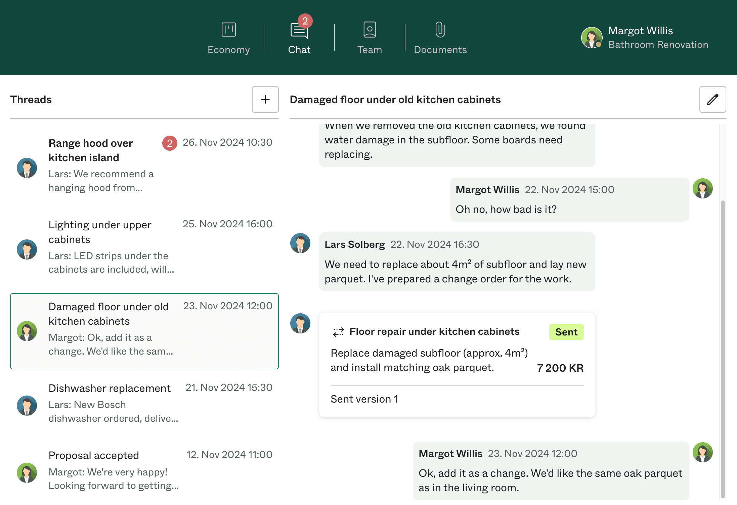Open the change order icon on the floor repair card

tap(338, 332)
